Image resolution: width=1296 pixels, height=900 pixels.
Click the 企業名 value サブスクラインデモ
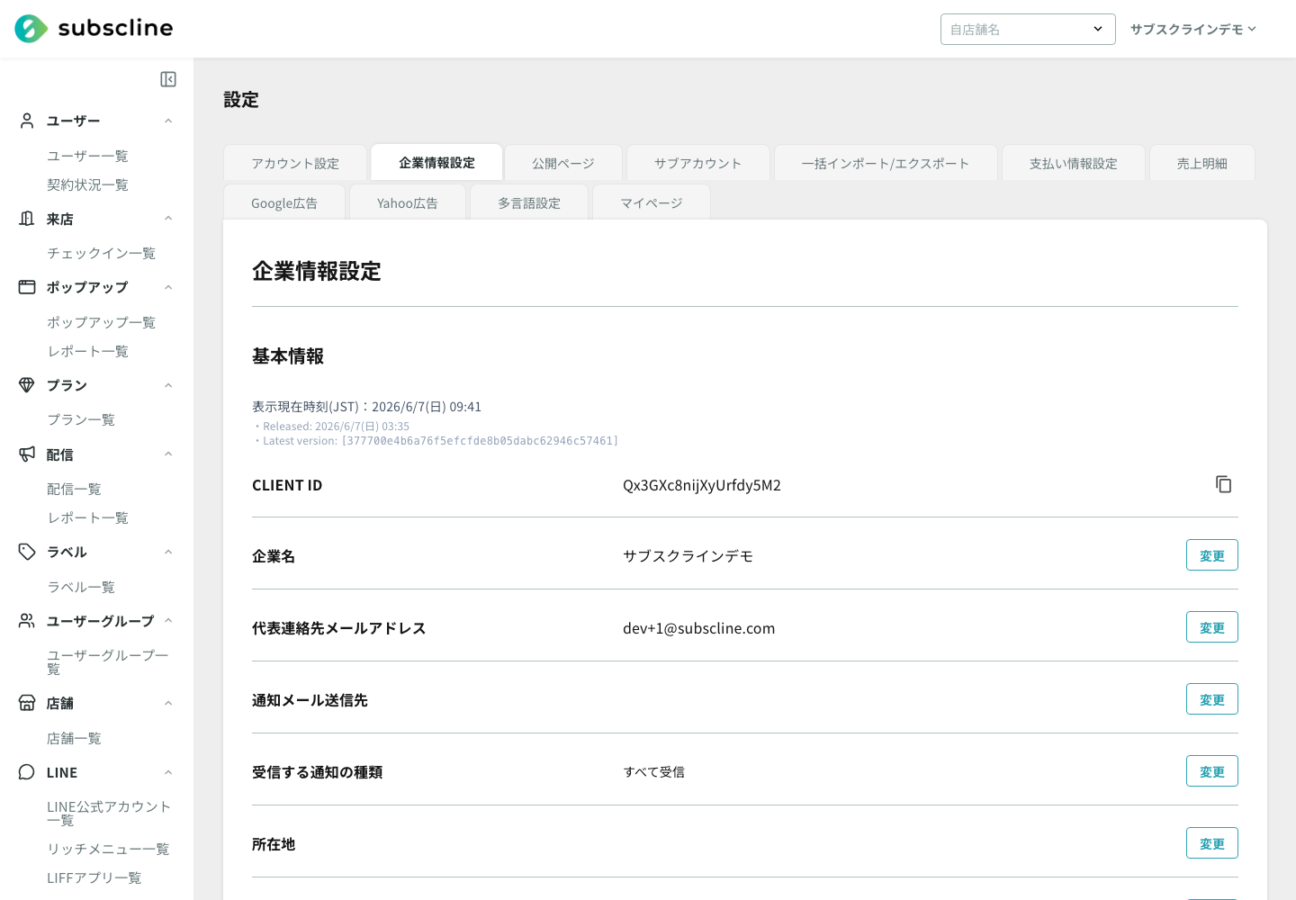coord(688,556)
